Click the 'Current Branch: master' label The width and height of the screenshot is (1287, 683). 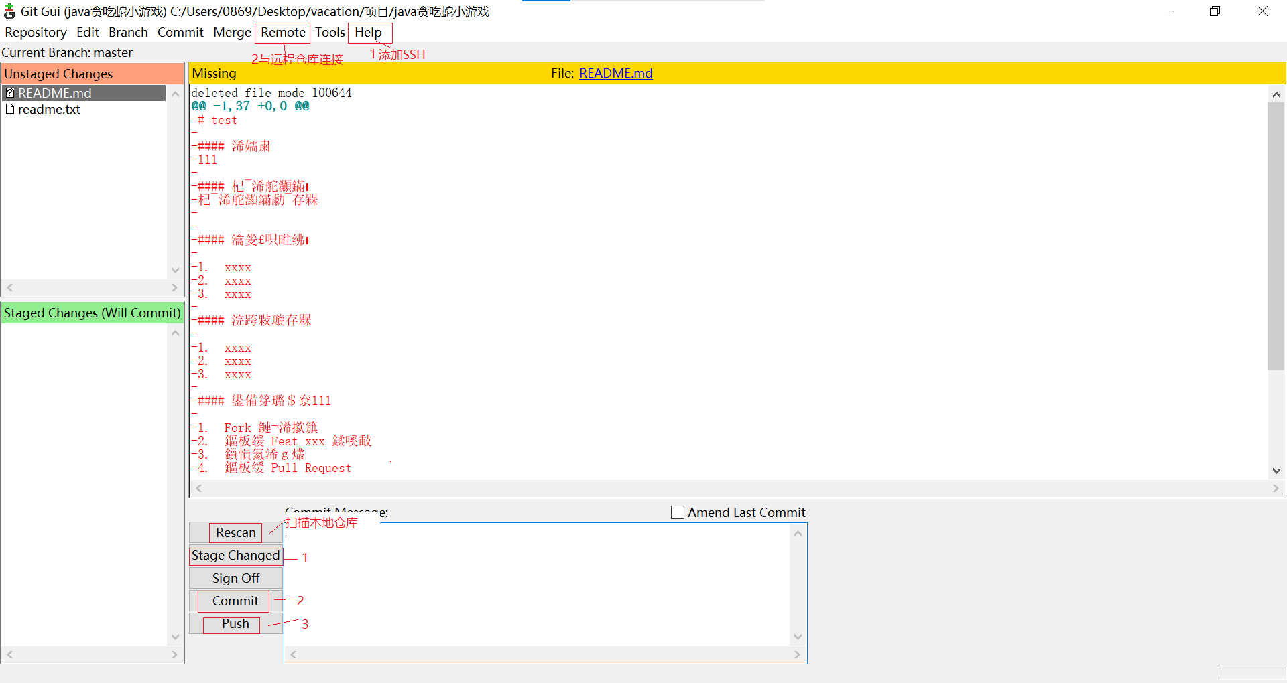point(67,53)
